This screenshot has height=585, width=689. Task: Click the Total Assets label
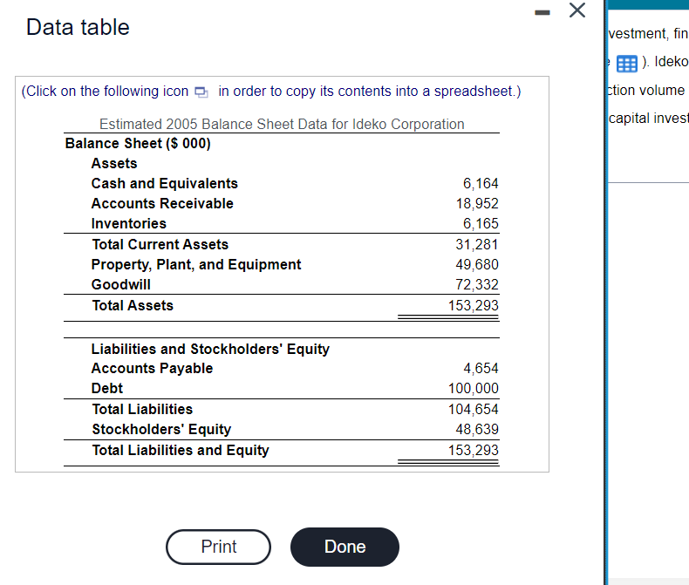click(x=133, y=306)
